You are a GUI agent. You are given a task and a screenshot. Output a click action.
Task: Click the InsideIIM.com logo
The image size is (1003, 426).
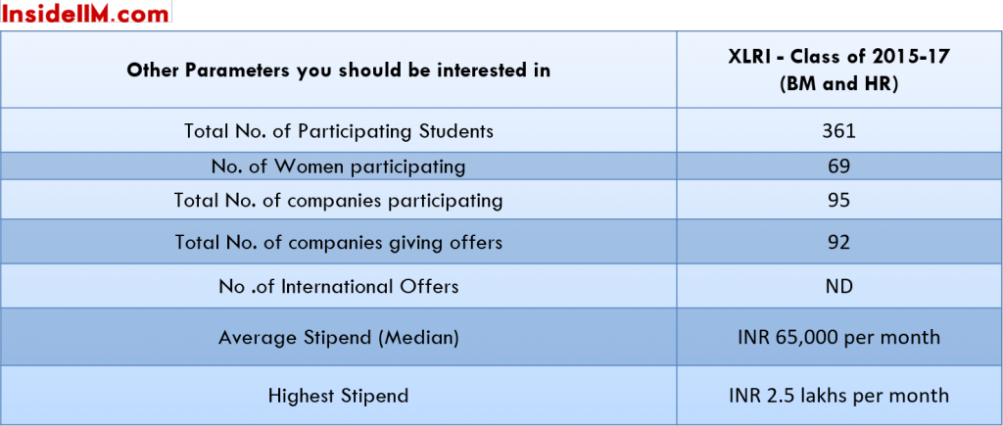[86, 12]
